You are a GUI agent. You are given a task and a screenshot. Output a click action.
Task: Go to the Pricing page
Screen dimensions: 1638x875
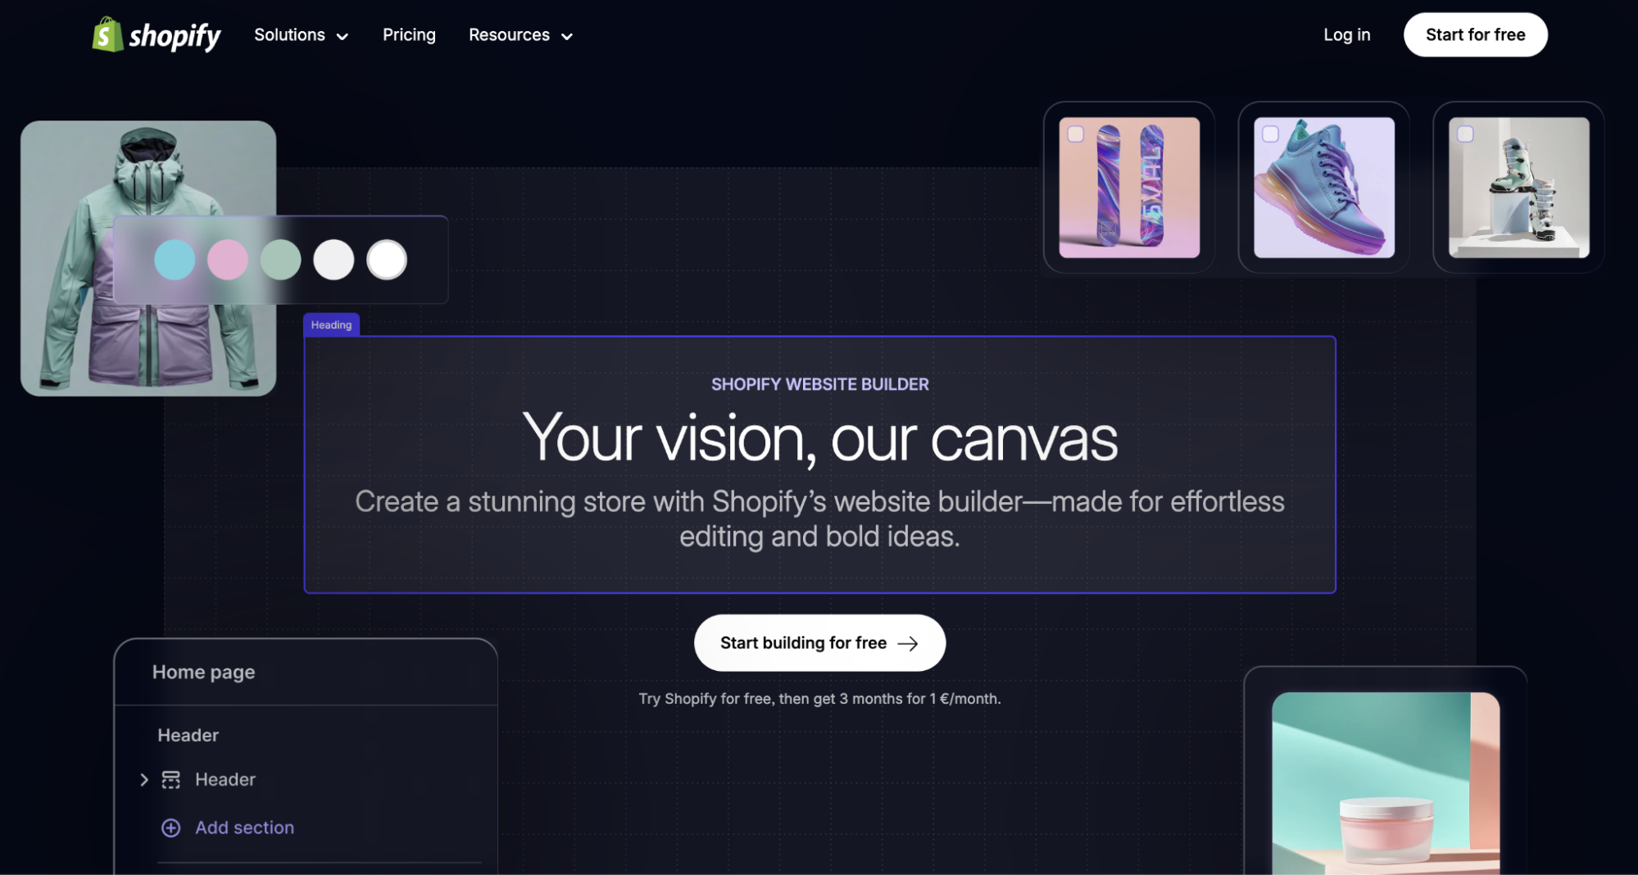click(409, 35)
